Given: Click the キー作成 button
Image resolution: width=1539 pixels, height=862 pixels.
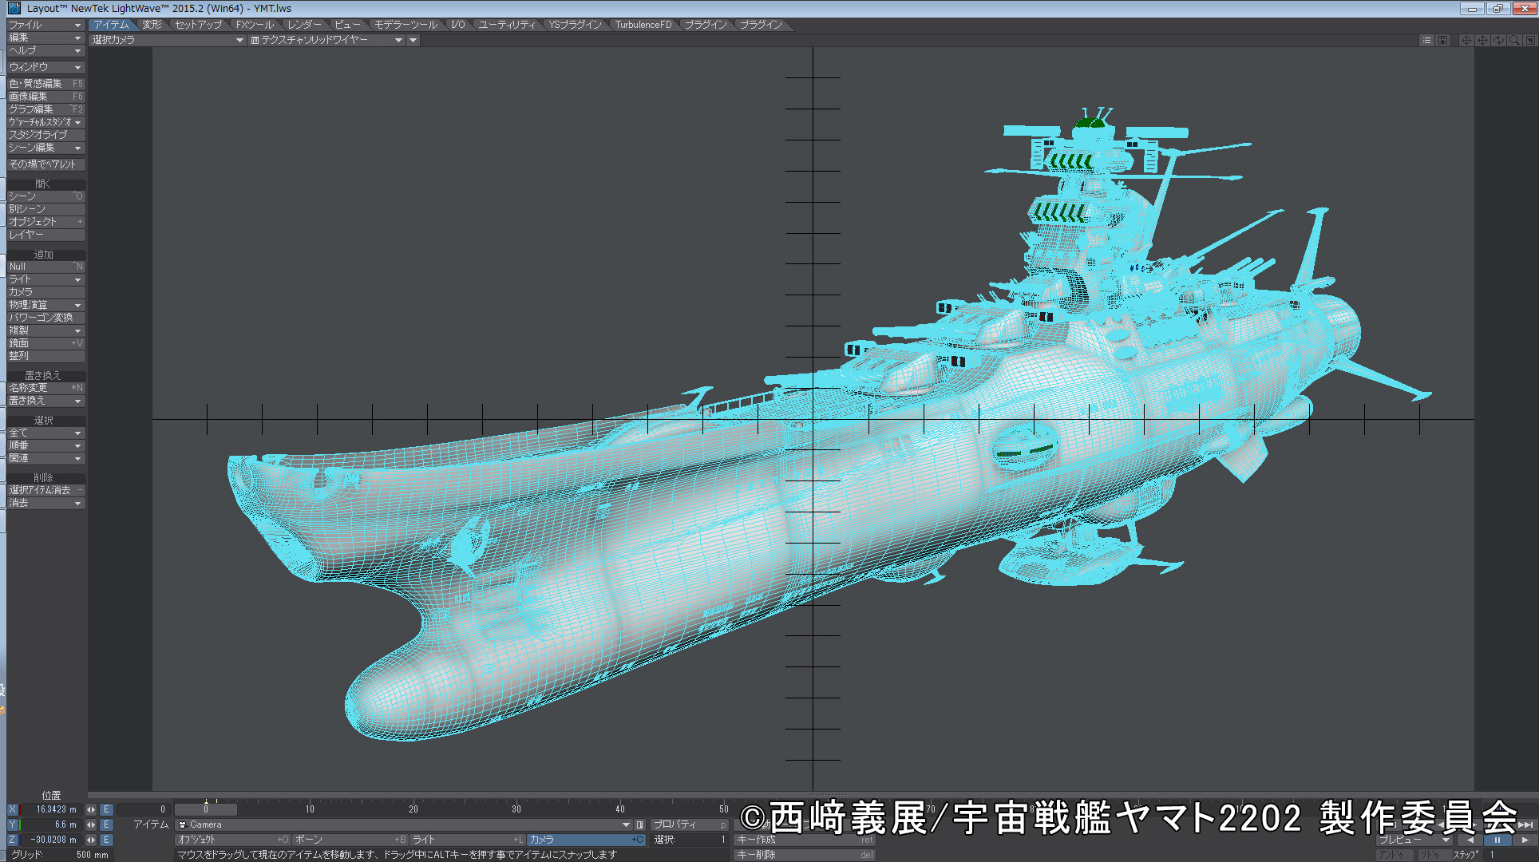Looking at the screenshot, I should coord(805,840).
